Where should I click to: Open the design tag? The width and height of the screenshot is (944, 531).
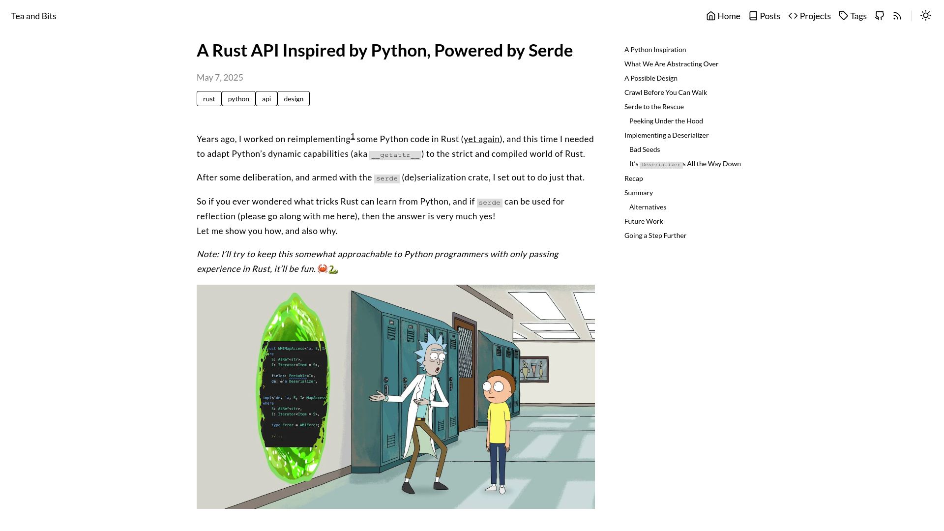click(294, 98)
